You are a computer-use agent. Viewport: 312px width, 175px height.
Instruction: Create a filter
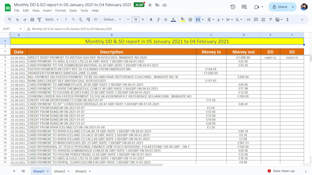click(271, 20)
